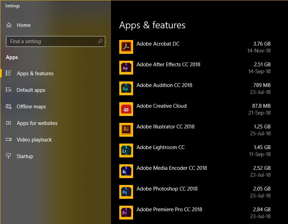Open the Default apps section

31,90
